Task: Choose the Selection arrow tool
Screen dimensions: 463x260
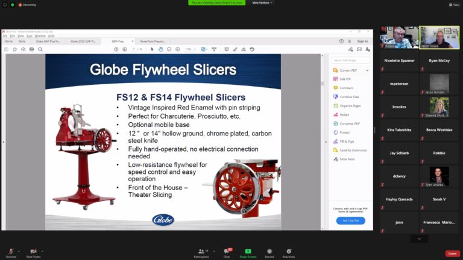Action: click(152, 49)
